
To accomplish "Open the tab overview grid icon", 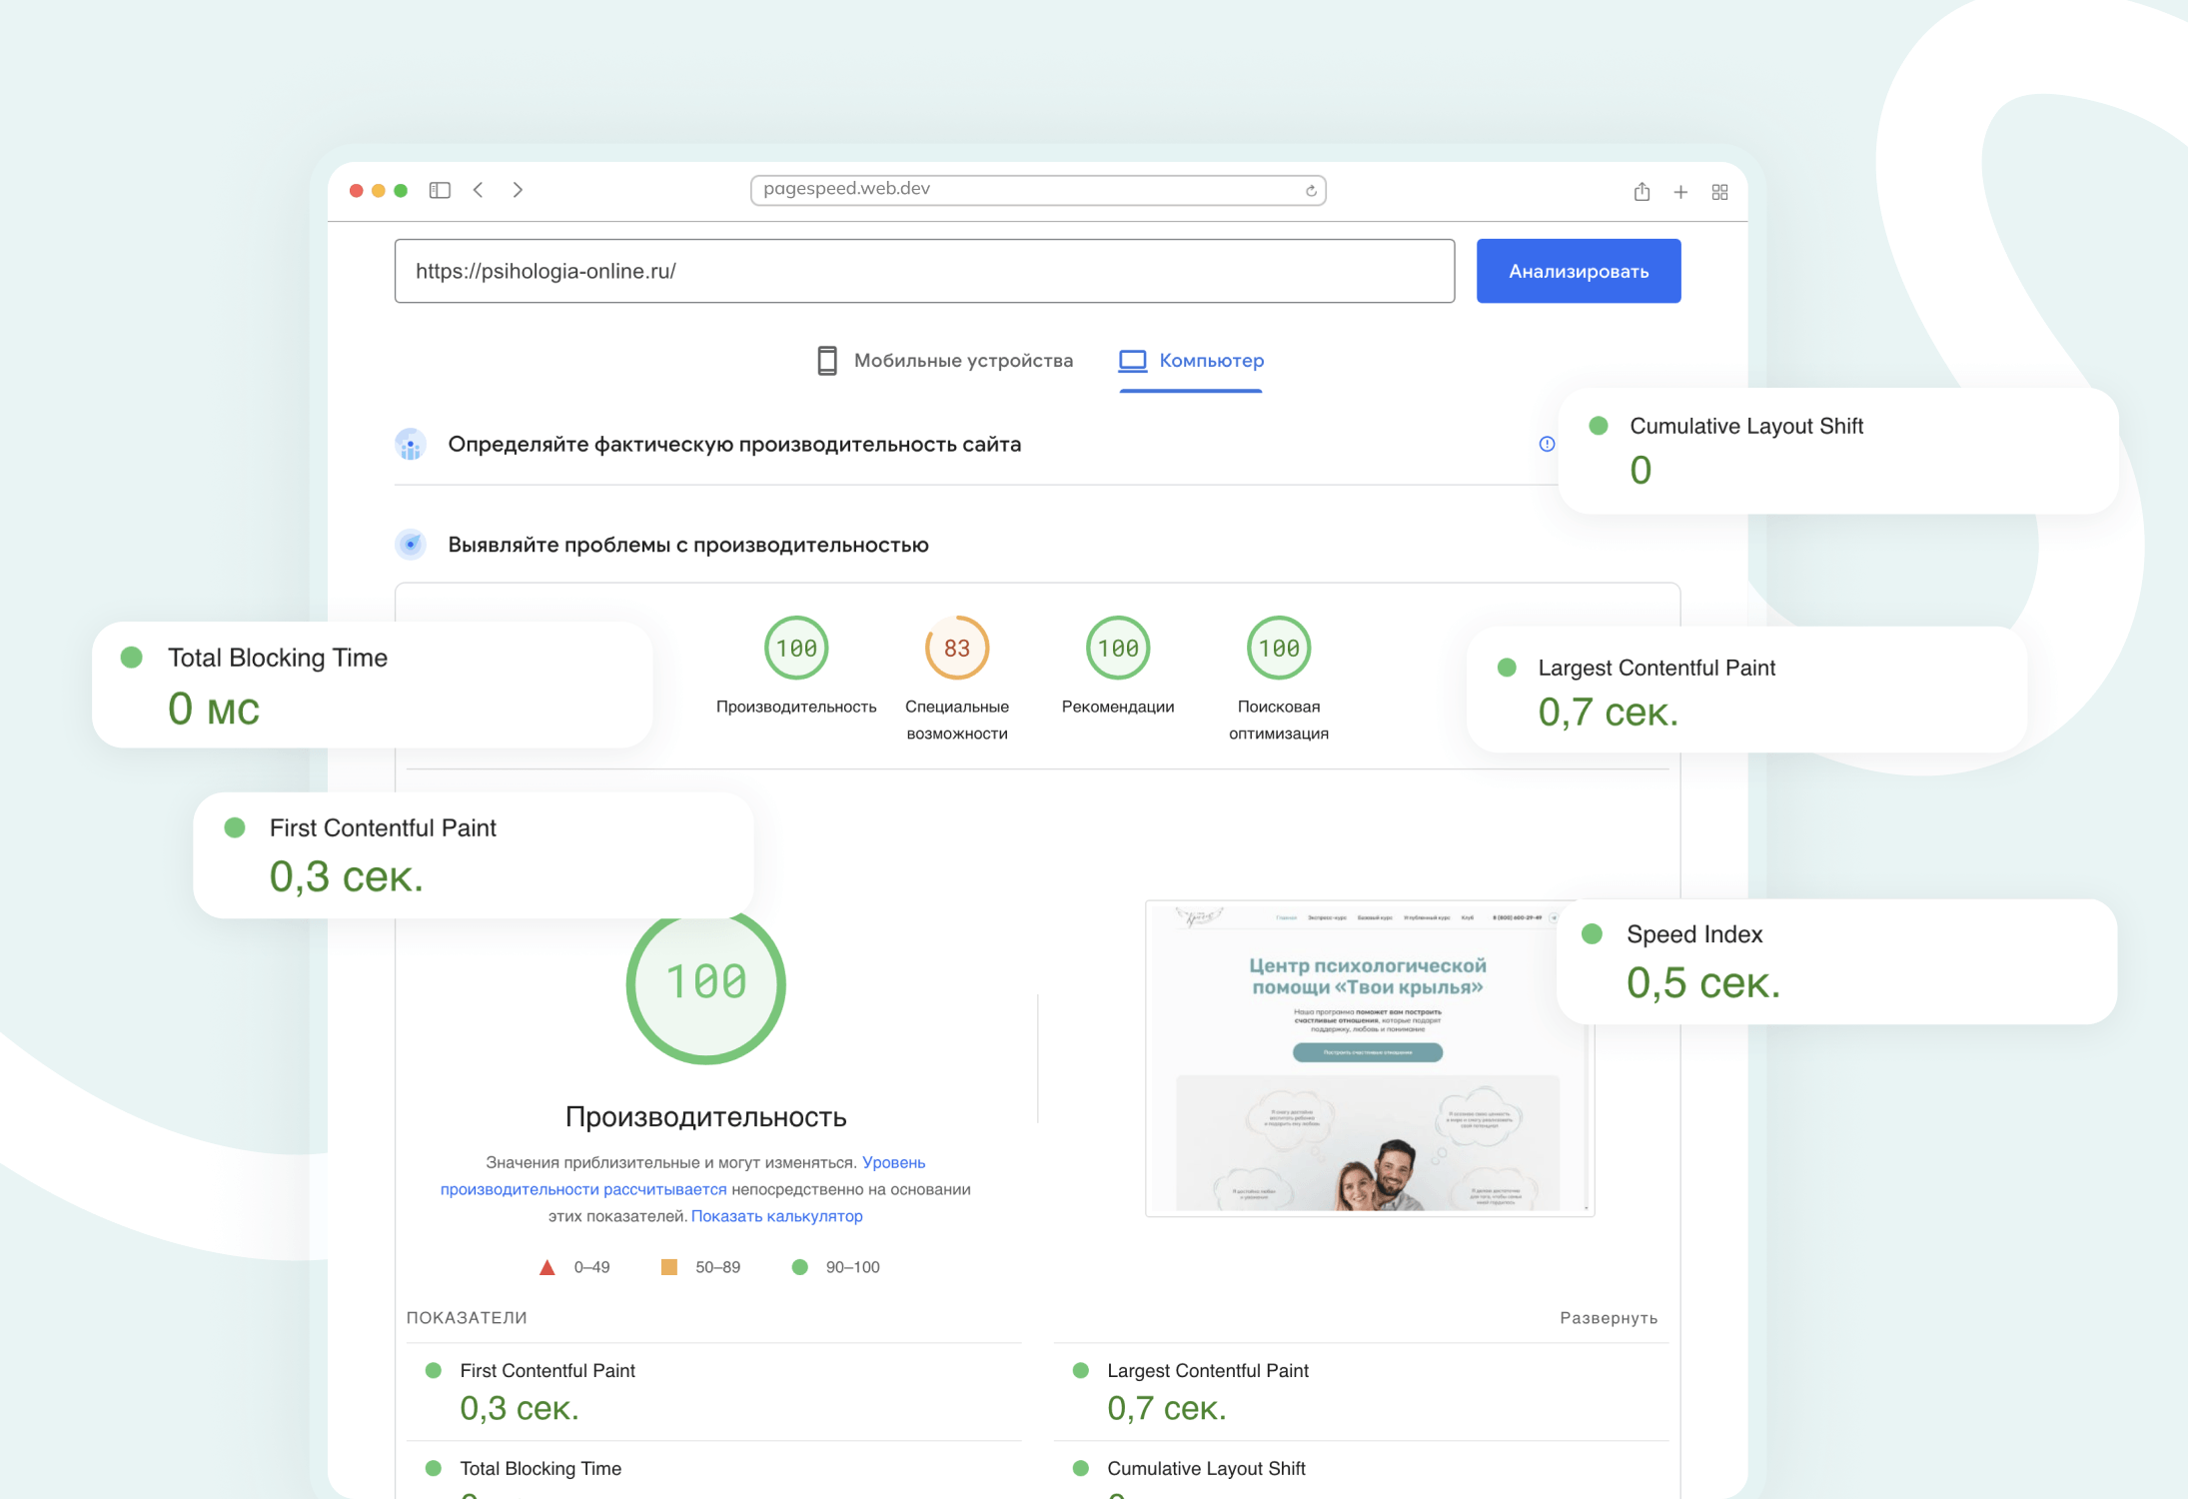I will (1719, 192).
